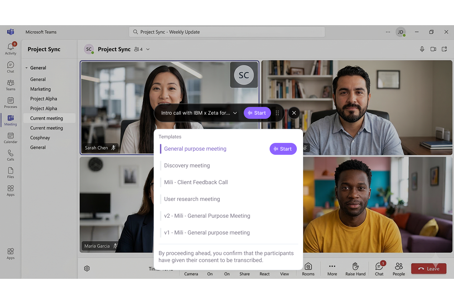Open the title bar ellipsis menu

[388, 32]
